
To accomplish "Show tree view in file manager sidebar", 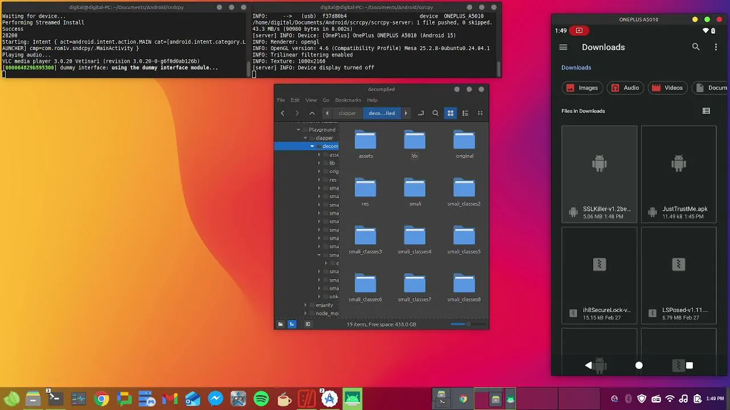I will coord(292,325).
